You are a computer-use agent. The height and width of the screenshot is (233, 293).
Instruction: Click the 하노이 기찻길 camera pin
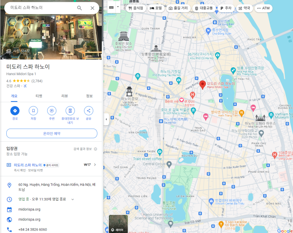[179, 81]
